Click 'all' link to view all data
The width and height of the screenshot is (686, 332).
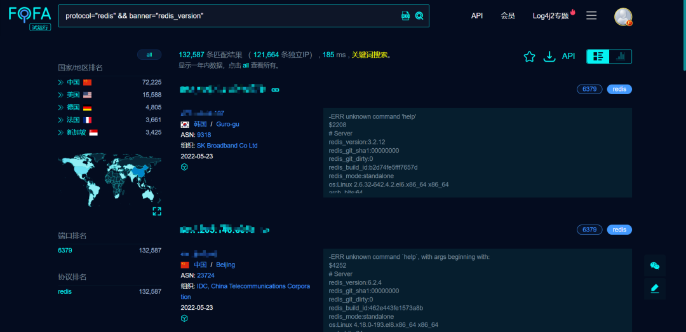[x=246, y=66]
